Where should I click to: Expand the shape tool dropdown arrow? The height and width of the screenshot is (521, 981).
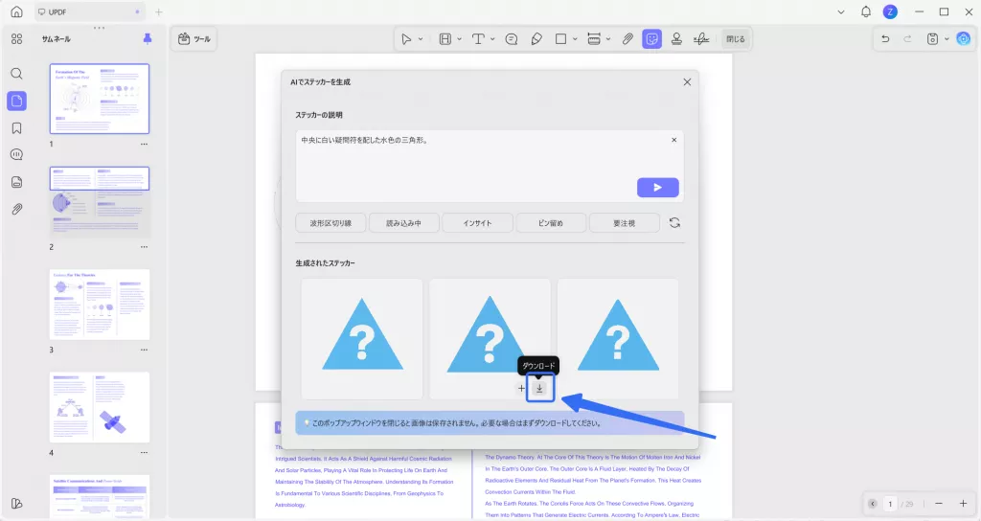(x=575, y=38)
